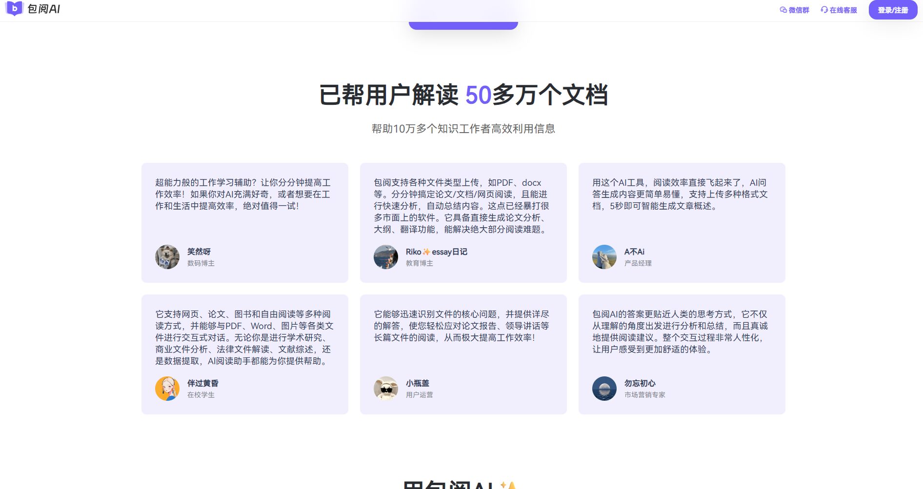Image resolution: width=923 pixels, height=489 pixels.
Task: Click Riko essay日记's avatar
Action: tap(386, 257)
